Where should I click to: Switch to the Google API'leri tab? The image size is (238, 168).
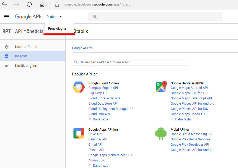tap(83, 48)
